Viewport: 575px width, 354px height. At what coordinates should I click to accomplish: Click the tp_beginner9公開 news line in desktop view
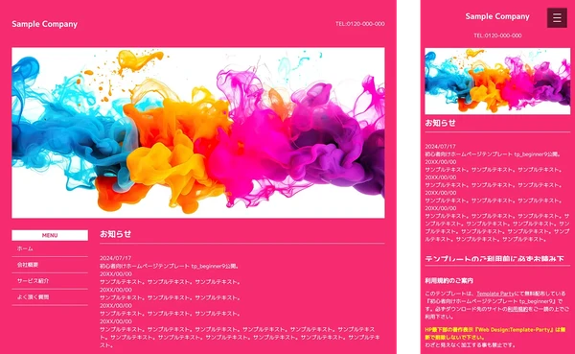[x=170, y=266]
